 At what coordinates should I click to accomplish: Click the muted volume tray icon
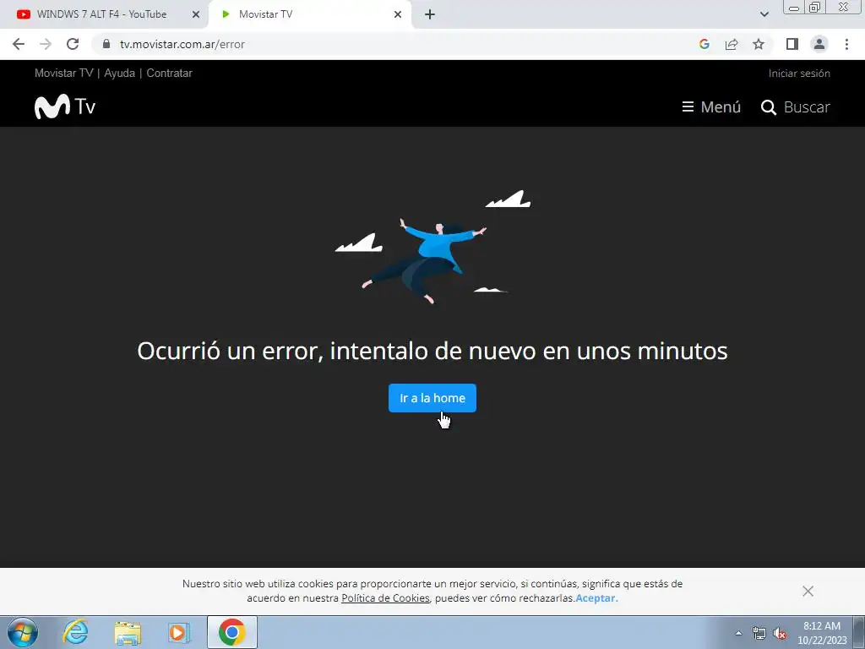780,633
